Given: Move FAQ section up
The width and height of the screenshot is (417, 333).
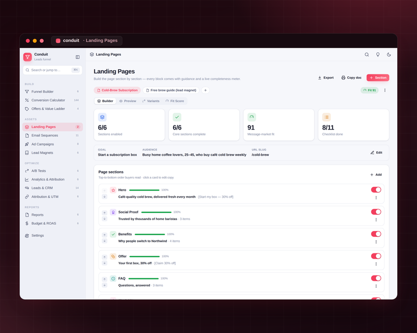Looking at the screenshot, I should (x=105, y=279).
